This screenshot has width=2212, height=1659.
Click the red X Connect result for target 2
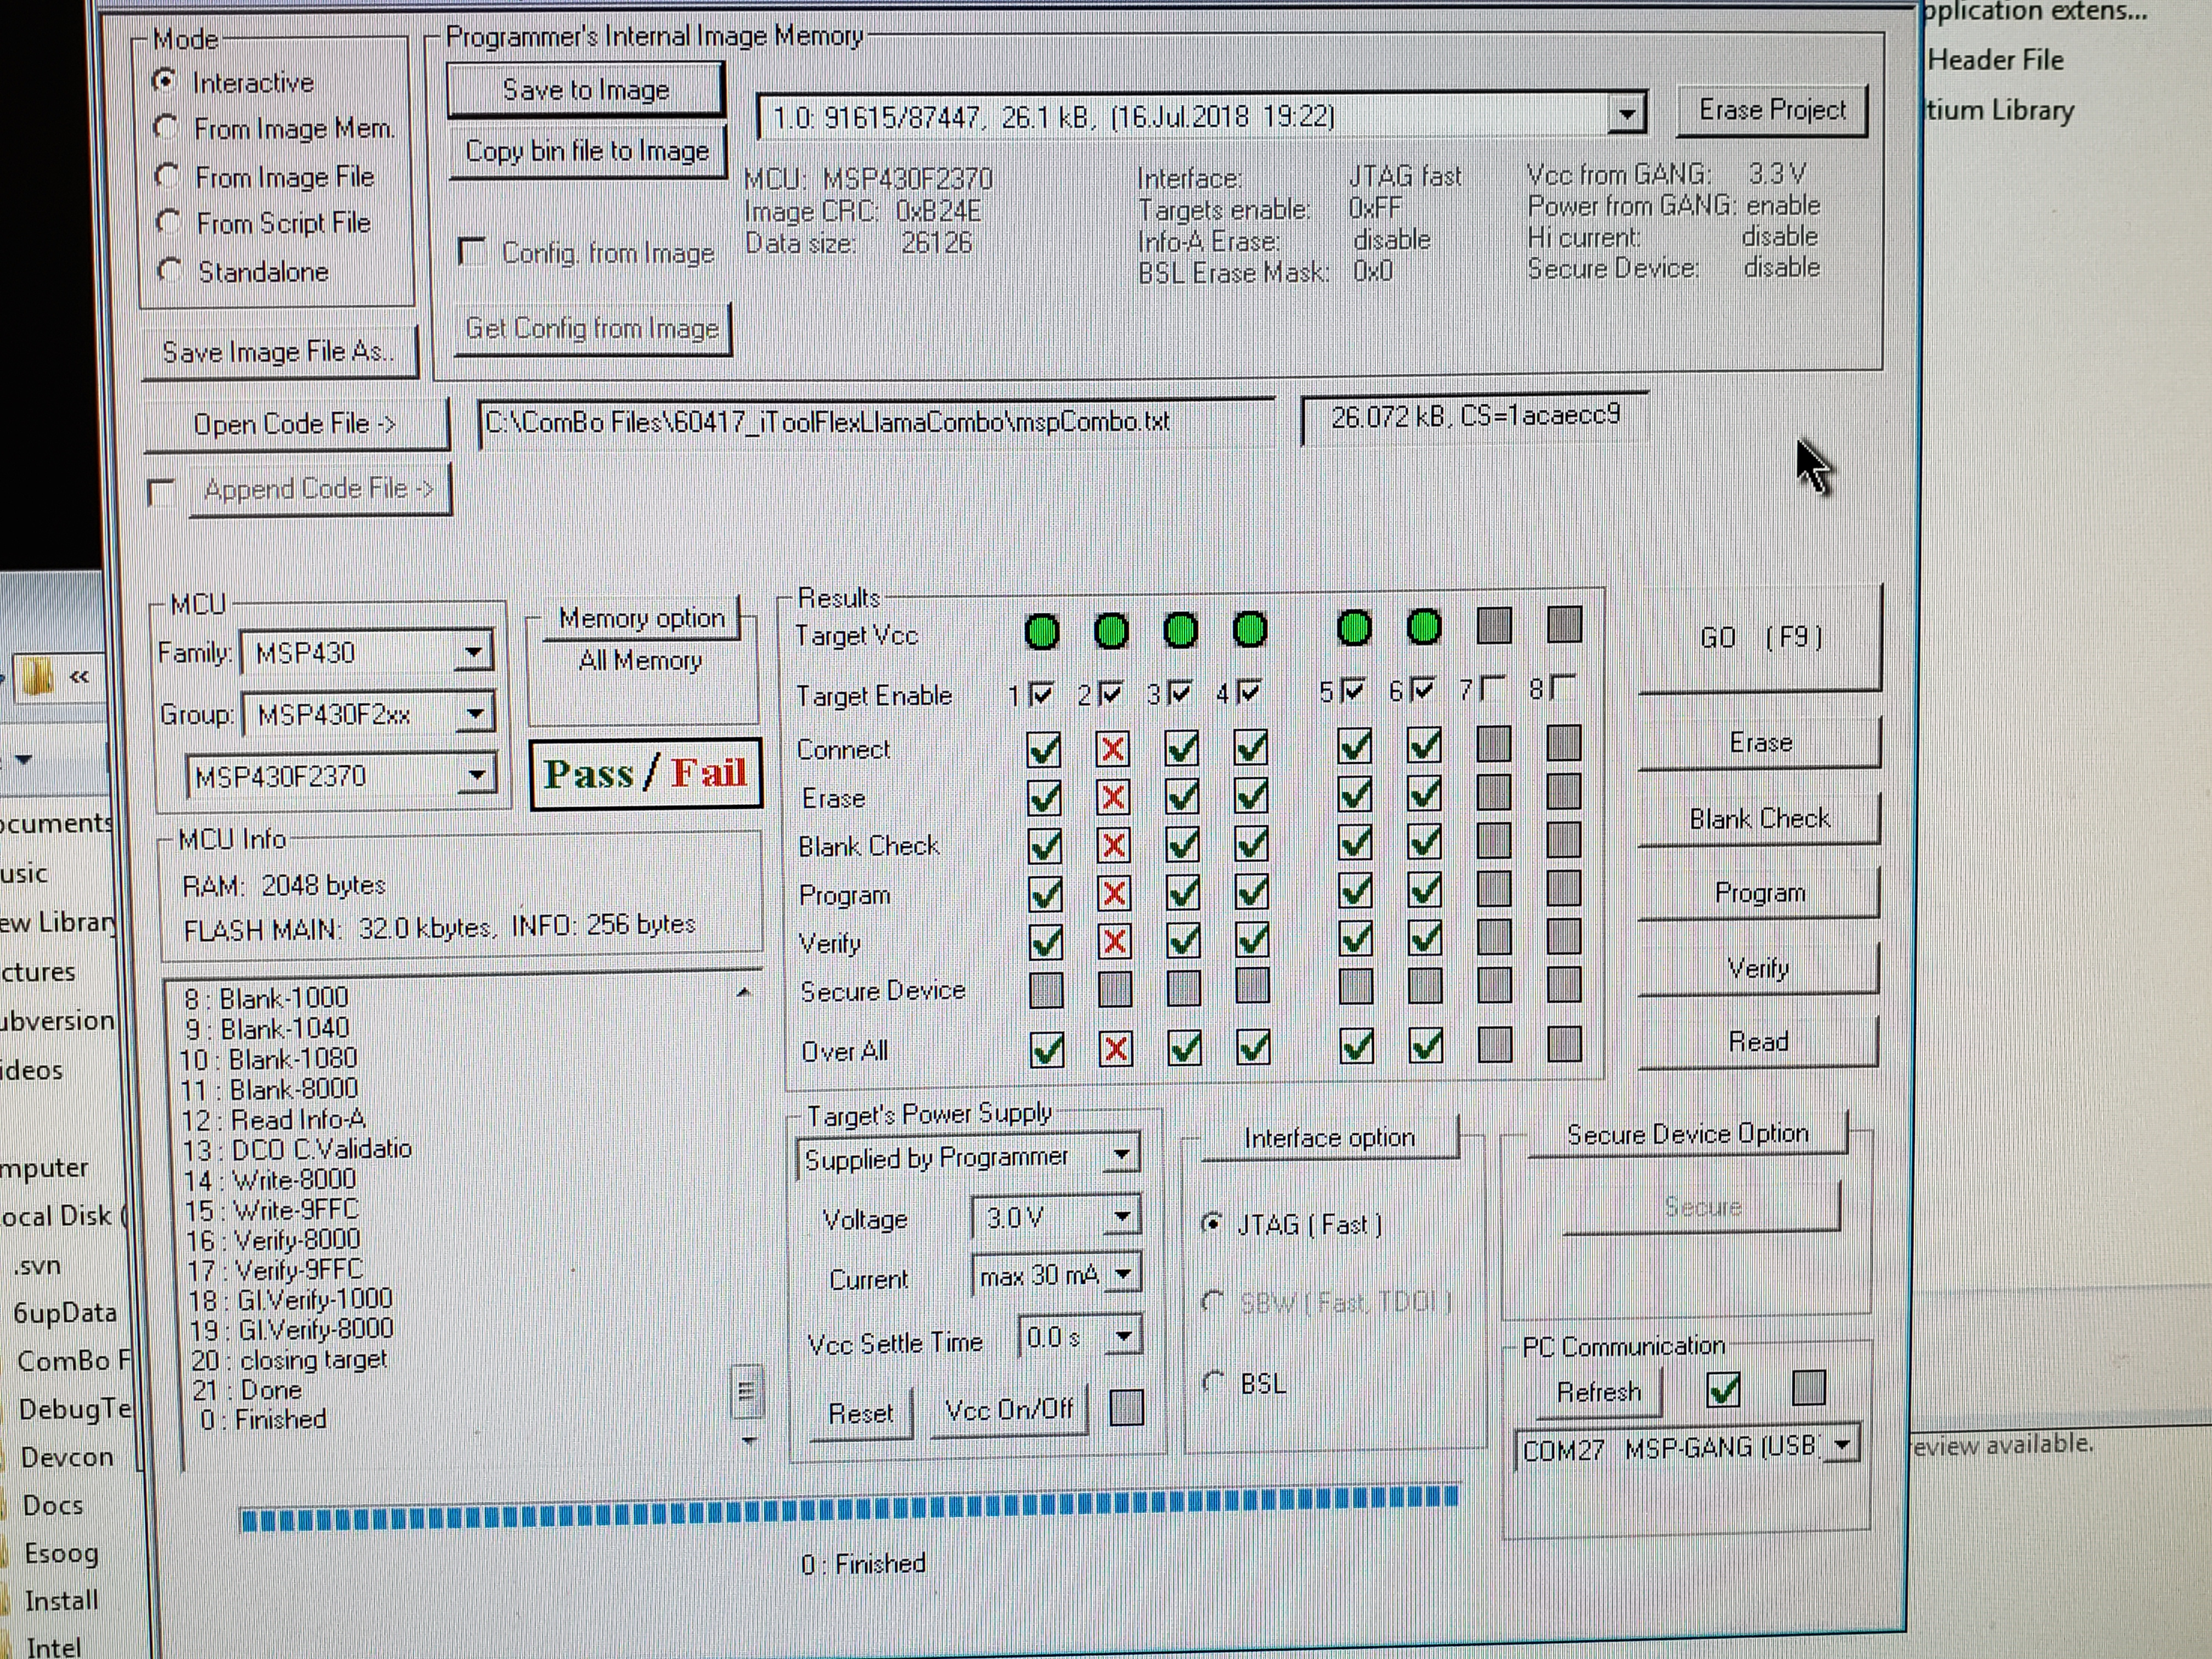point(1112,749)
